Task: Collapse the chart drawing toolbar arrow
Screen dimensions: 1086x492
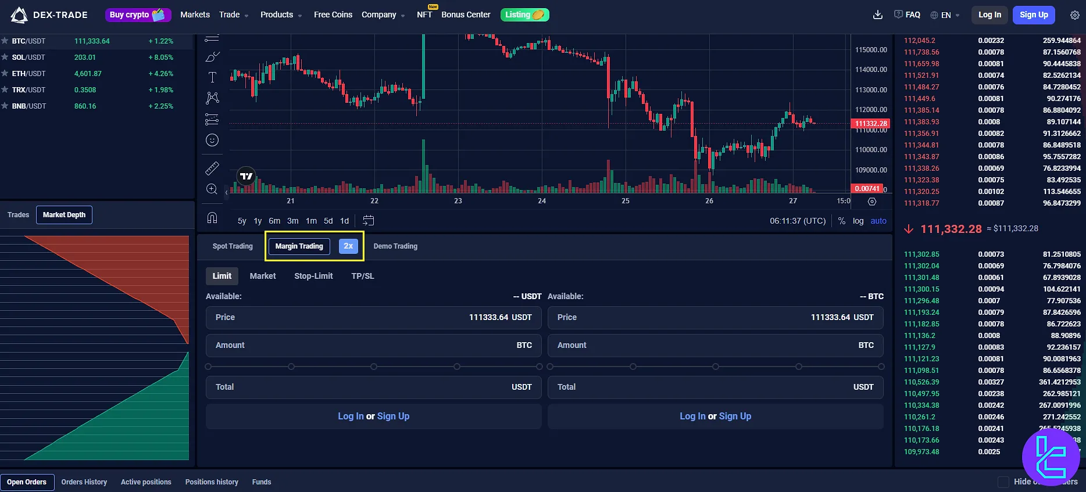Action: (x=227, y=192)
